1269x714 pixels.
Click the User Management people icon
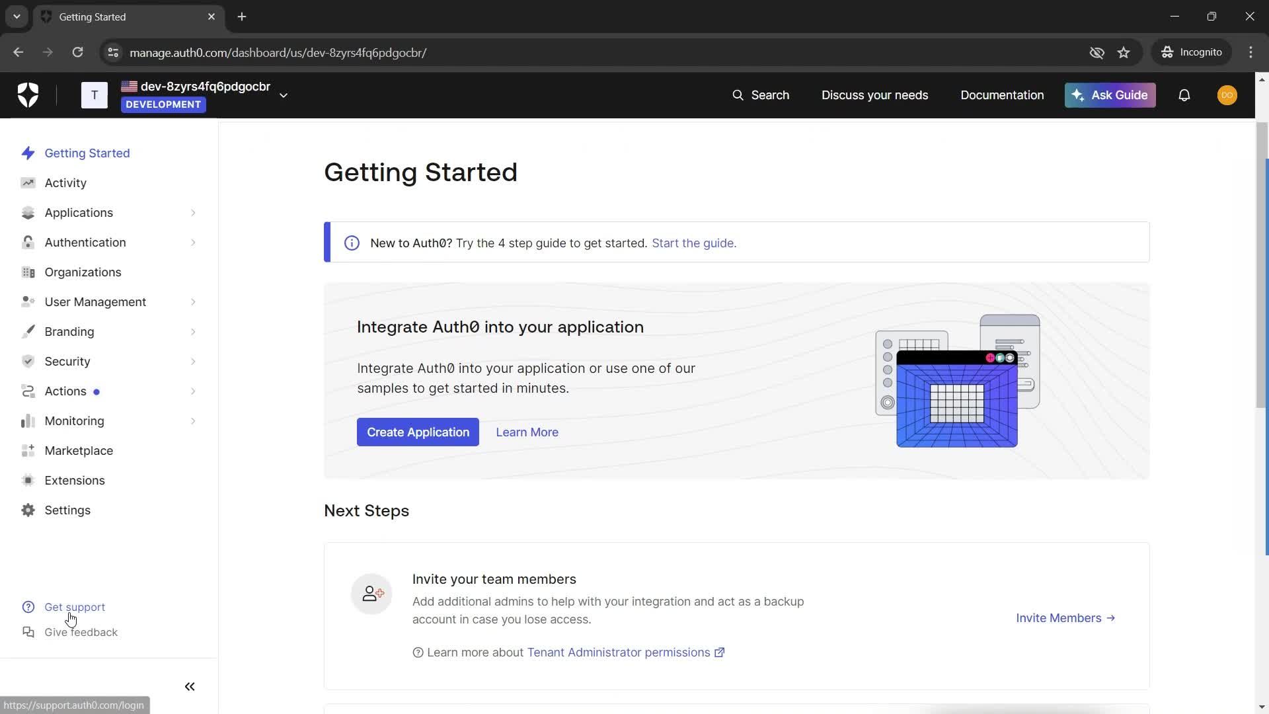pyautogui.click(x=28, y=302)
